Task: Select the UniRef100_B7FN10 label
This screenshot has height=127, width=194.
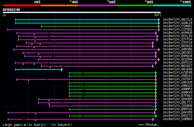Action: [178, 96]
